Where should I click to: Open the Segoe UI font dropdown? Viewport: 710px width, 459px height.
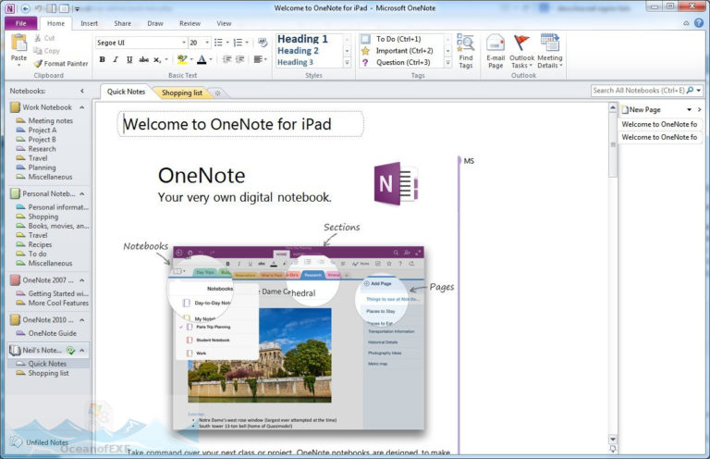184,43
